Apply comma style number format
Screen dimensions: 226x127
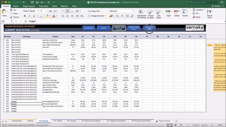pyautogui.click(x=122, y=16)
